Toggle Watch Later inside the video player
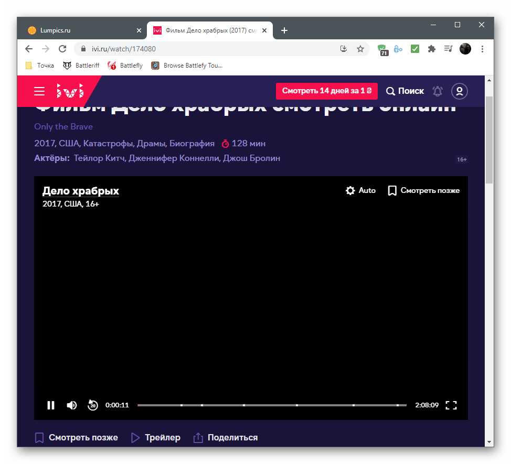511x464 pixels. tap(424, 190)
